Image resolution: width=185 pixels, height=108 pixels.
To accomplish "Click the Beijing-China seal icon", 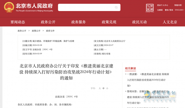I will pyautogui.click(x=150, y=8).
